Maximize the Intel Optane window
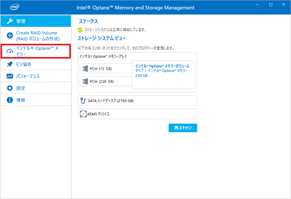Viewport: 291px width, 199px height. 271,5
